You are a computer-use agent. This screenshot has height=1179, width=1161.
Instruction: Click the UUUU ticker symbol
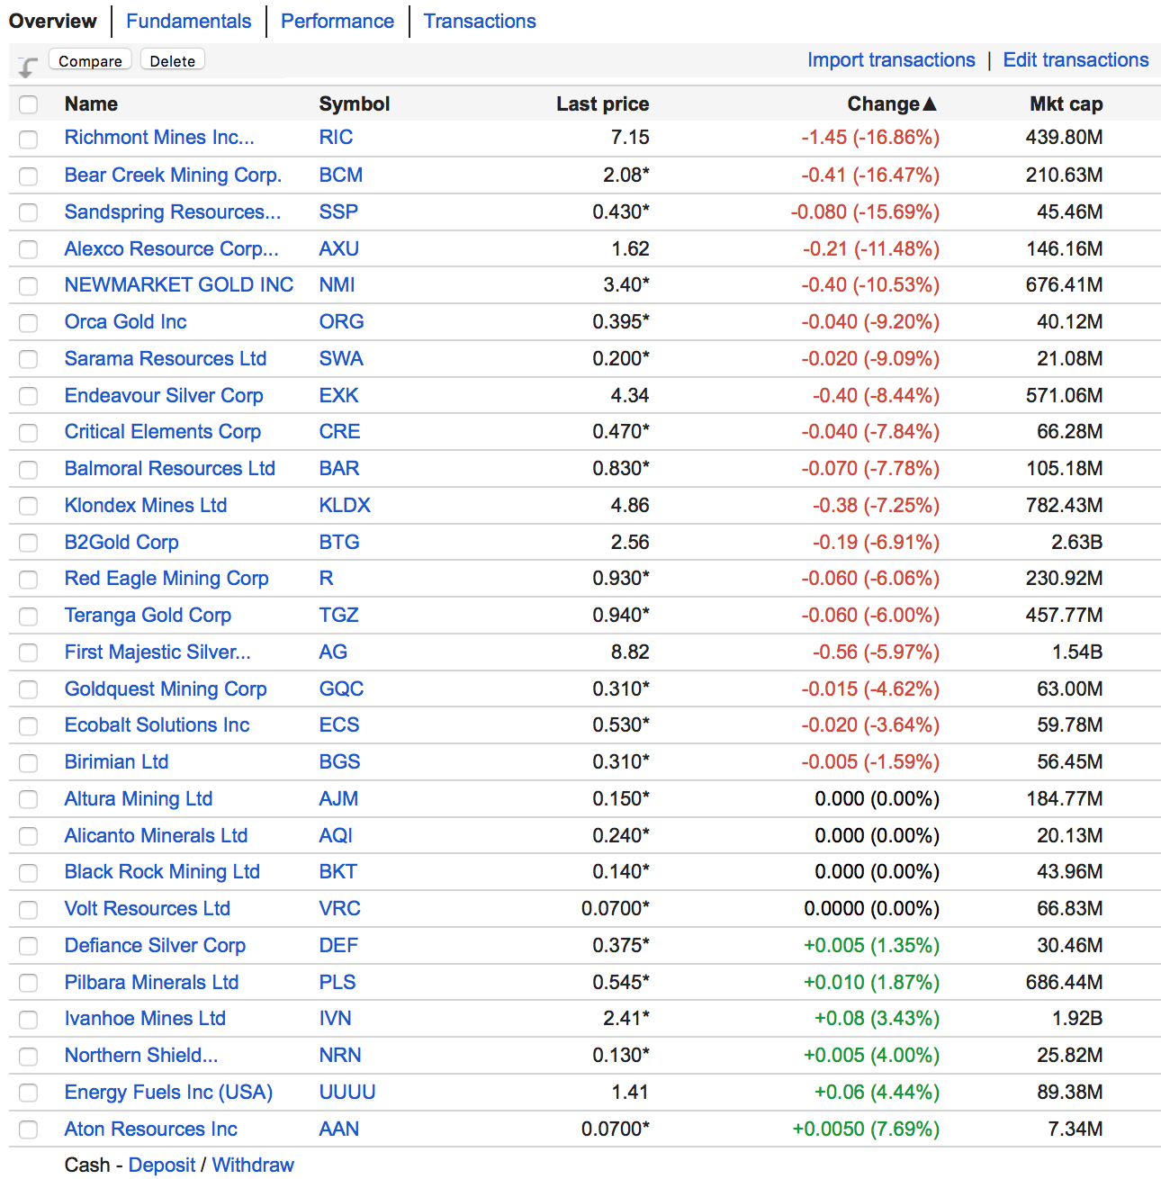pyautogui.click(x=347, y=1093)
